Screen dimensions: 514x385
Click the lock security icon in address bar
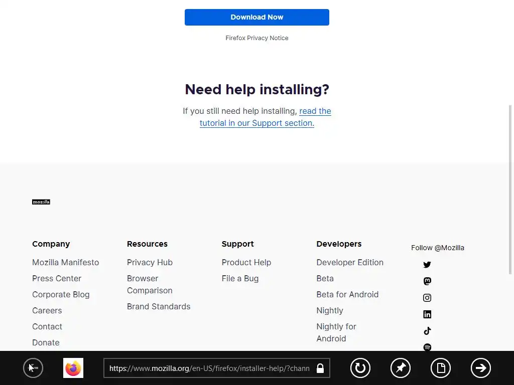(320, 368)
